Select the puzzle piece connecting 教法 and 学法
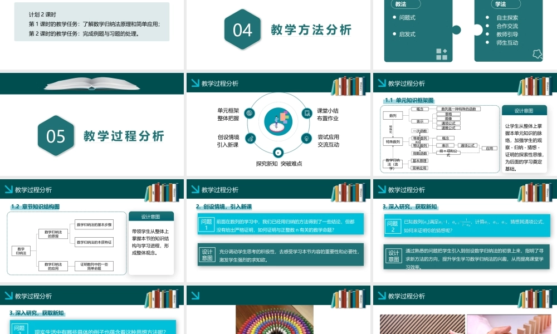557x334 pixels. (467, 30)
